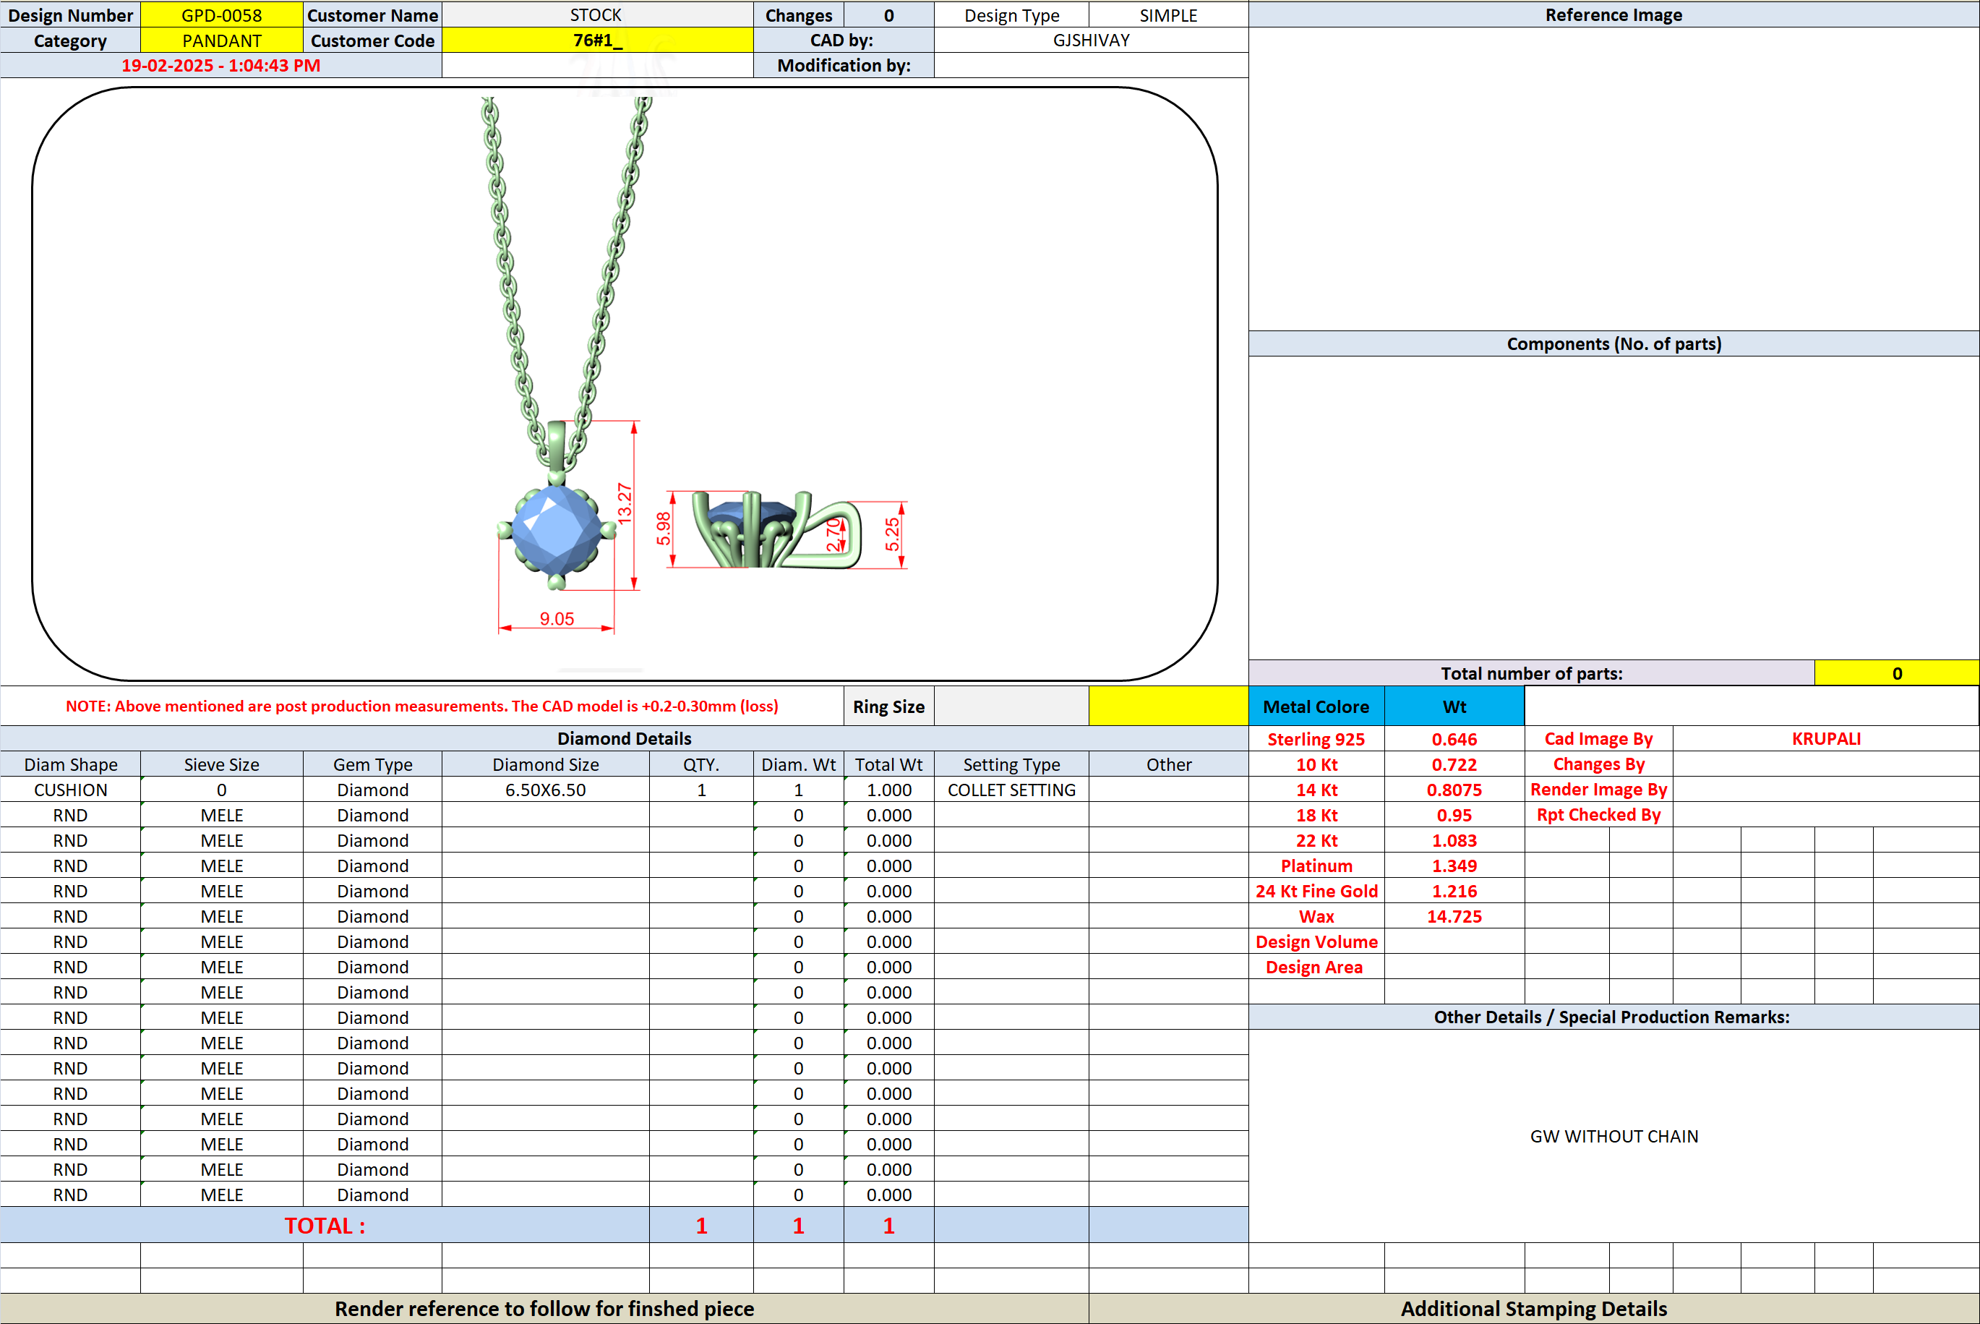Click the Total Wt 1.000 cell
The height and width of the screenshot is (1324, 1980).
pyautogui.click(x=888, y=790)
